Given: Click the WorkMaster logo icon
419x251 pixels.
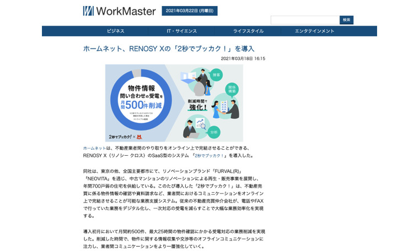Looking at the screenshot, I should (x=88, y=11).
